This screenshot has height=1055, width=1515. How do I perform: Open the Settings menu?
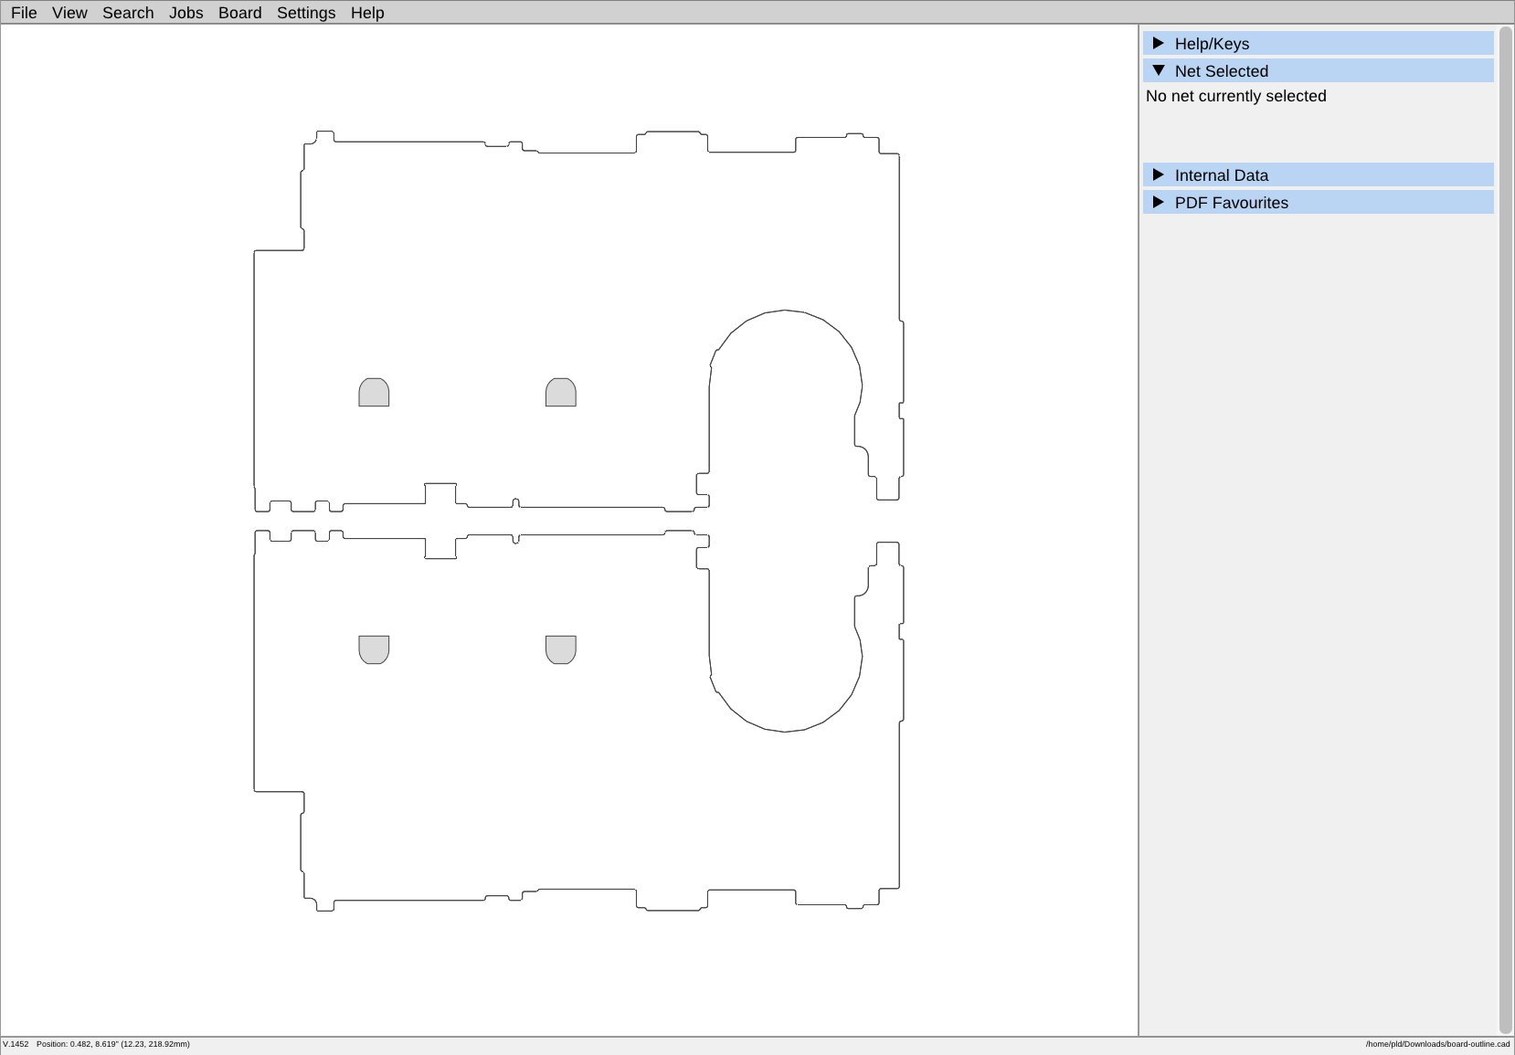coord(305,12)
